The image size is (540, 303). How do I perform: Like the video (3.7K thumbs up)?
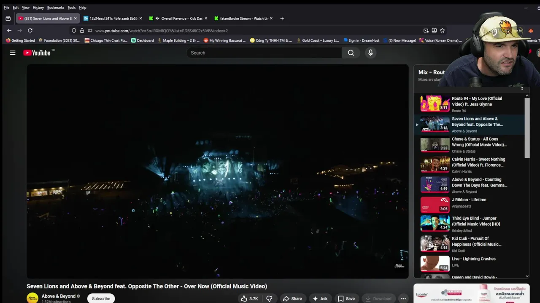tap(249, 298)
